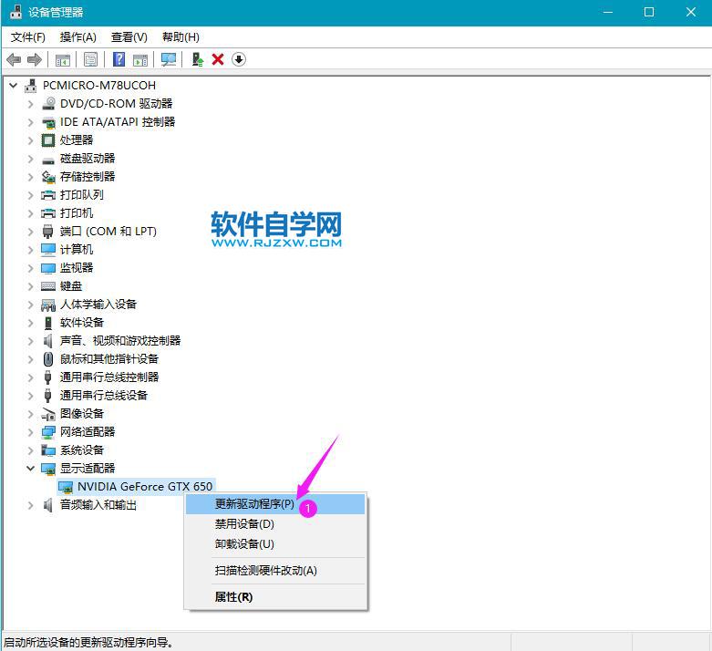
Task: Choose 更新驱动程序(P) in context menu
Action: pyautogui.click(x=254, y=503)
